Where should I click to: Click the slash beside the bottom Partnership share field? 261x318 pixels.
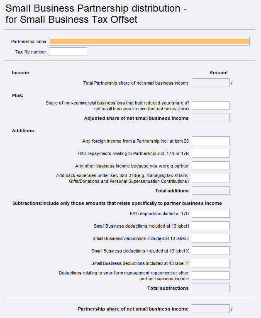232,309
